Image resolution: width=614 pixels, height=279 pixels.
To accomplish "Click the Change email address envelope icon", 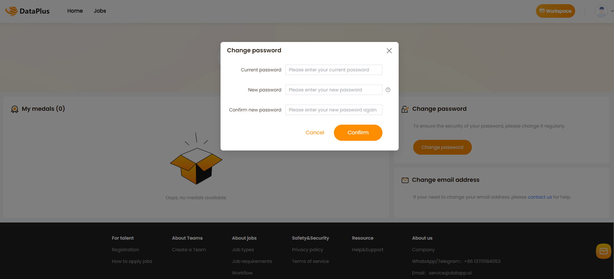I will click(405, 180).
